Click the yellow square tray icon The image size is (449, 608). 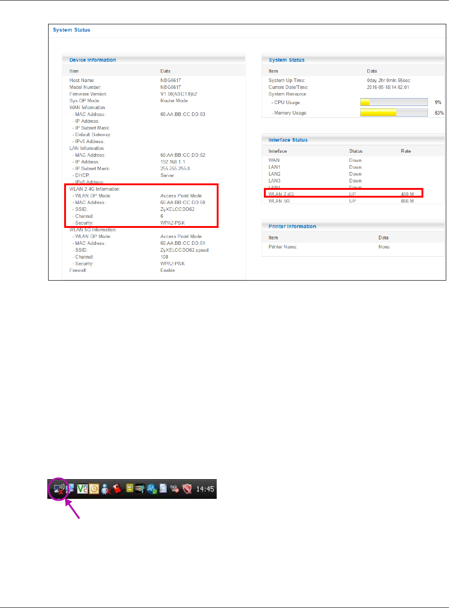pyautogui.click(x=130, y=488)
